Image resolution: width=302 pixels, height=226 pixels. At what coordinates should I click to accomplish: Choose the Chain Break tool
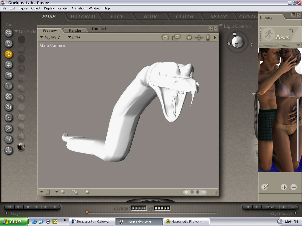tap(9, 97)
